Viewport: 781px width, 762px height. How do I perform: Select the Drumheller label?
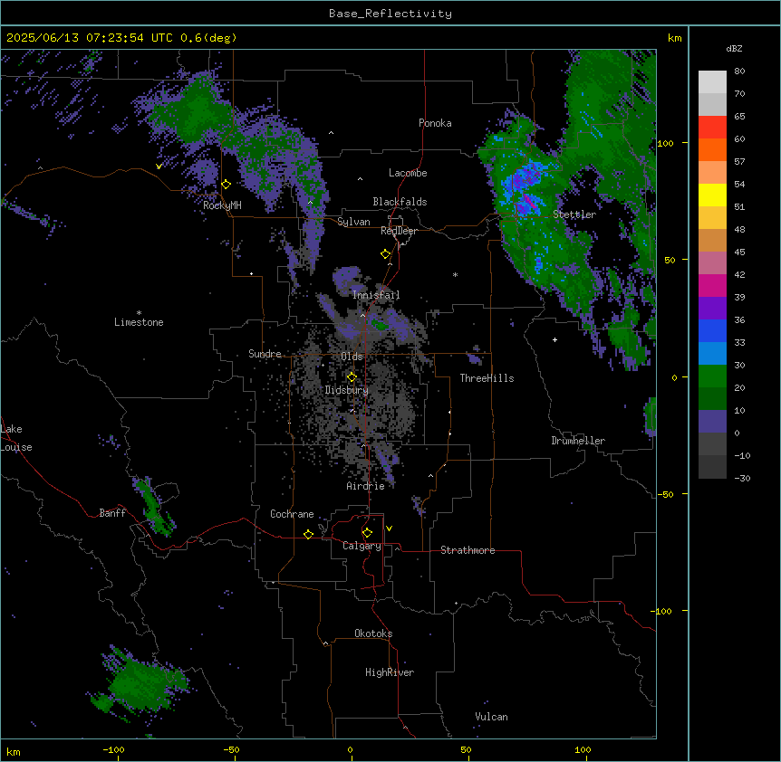click(x=578, y=441)
